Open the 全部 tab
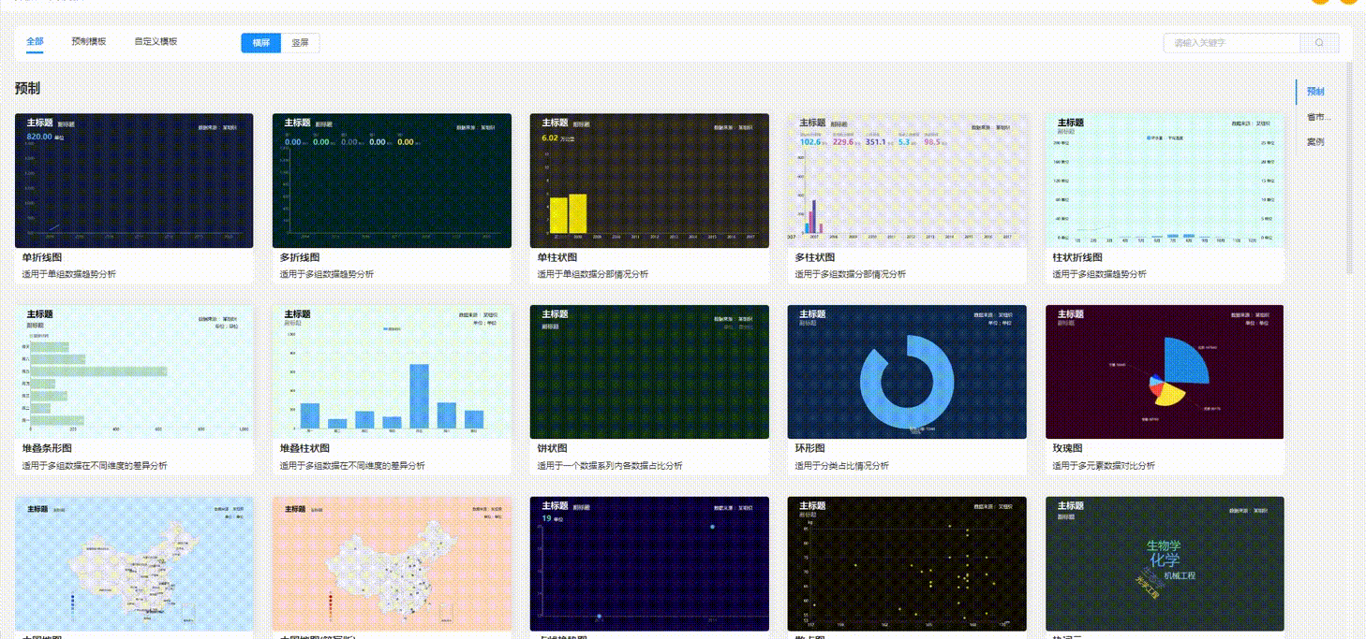Image resolution: width=1366 pixels, height=639 pixels. pos(35,42)
